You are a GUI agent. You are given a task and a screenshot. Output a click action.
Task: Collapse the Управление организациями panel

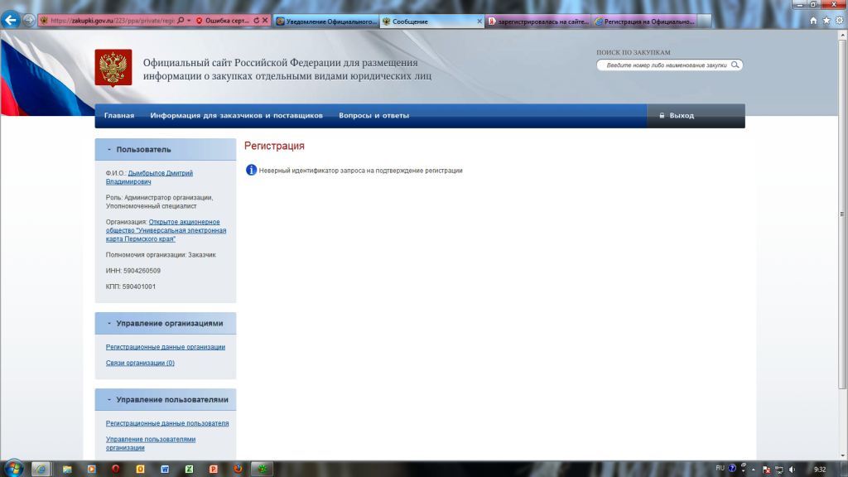109,324
